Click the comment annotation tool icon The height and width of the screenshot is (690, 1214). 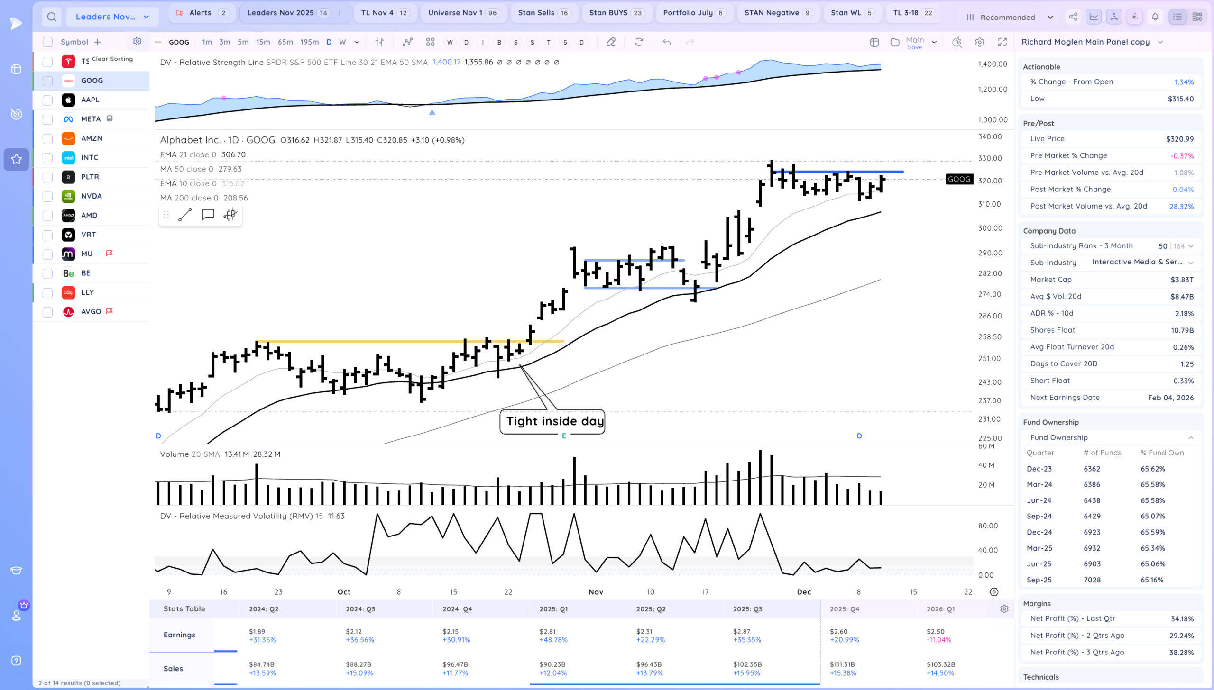[208, 215]
